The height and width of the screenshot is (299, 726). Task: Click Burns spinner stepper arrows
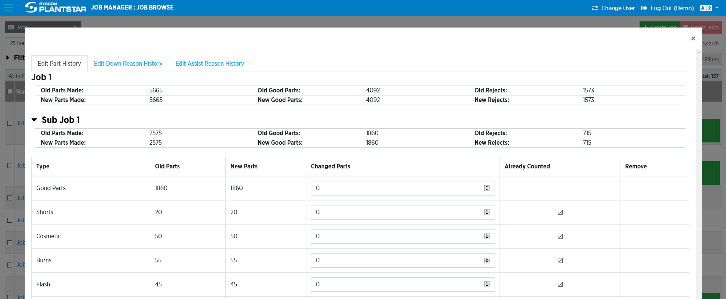coord(487,260)
